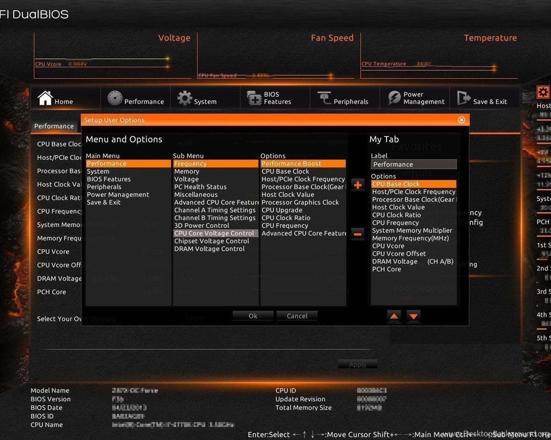Click CPU Vcore label in Voltage graph
This screenshot has width=551, height=440.
48,64
